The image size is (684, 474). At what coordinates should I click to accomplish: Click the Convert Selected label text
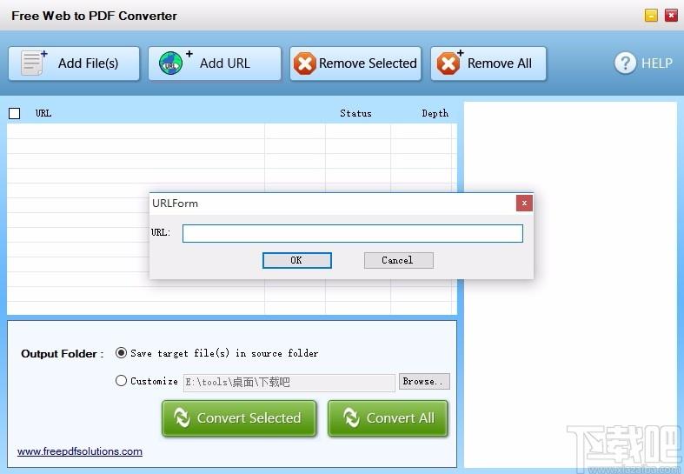(x=249, y=418)
